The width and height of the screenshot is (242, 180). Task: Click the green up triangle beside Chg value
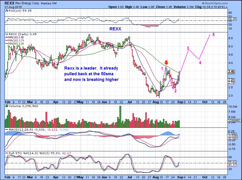[x=226, y=7]
